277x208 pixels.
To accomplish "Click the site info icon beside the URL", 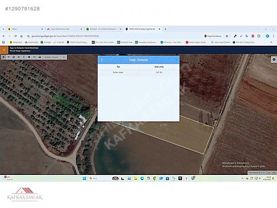I will [x=28, y=36].
